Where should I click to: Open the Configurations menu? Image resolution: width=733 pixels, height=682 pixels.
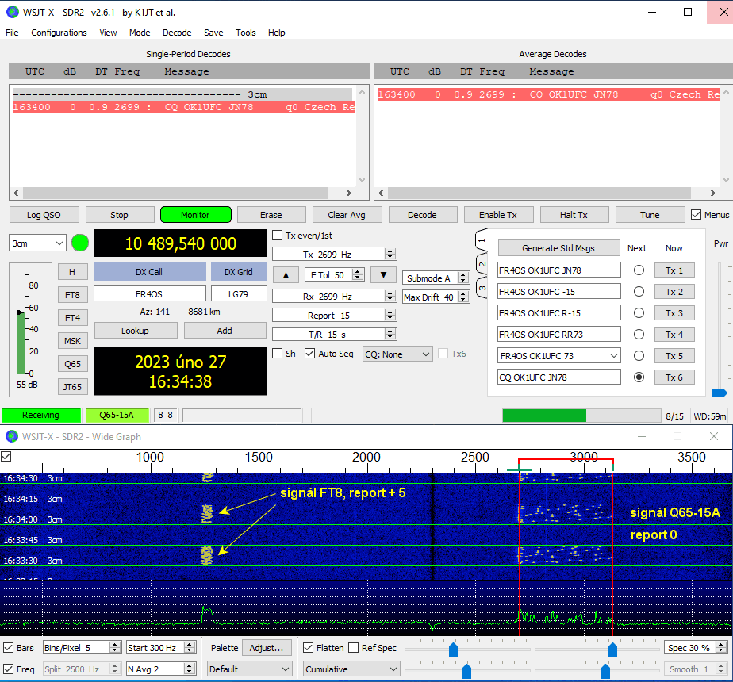59,33
